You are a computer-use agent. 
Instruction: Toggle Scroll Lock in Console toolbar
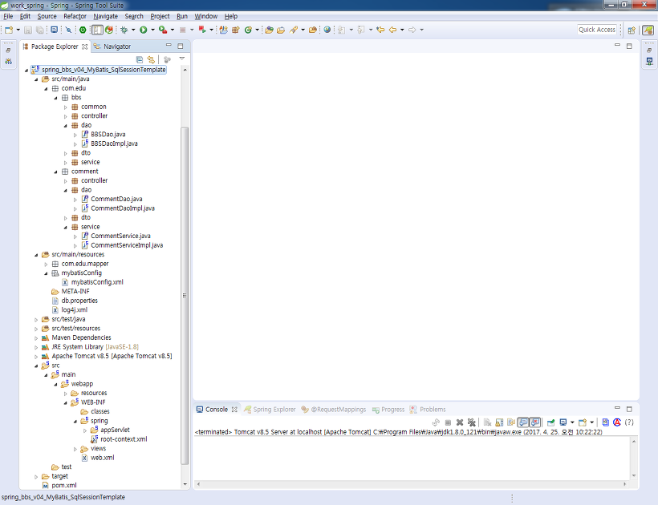tap(499, 422)
